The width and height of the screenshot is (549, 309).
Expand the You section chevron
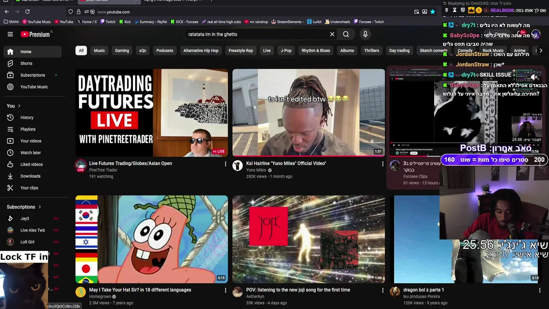pyautogui.click(x=19, y=106)
